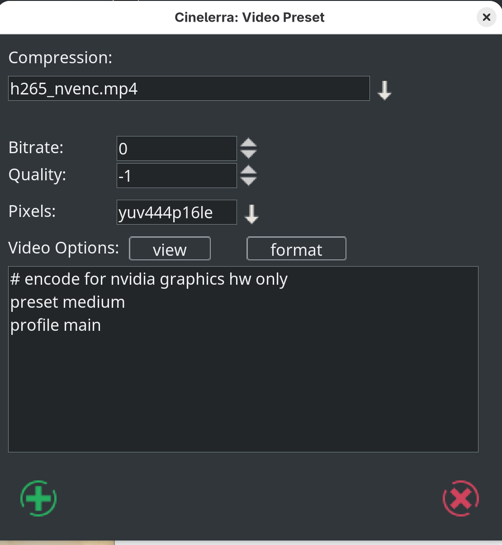The image size is (502, 545).
Task: Click the green plus OK icon
Action: click(38, 498)
